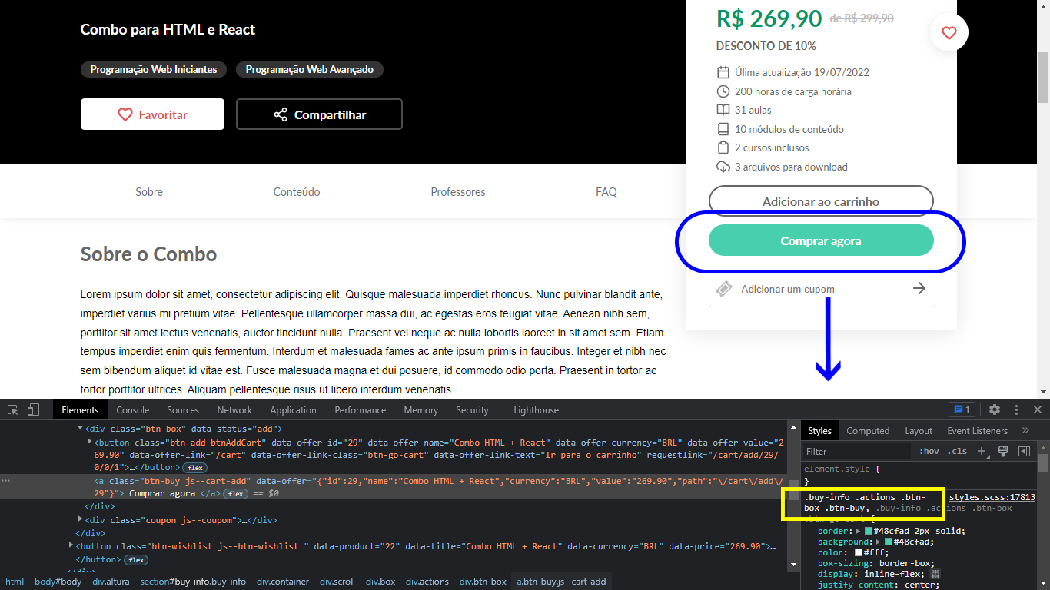Toggle the .cls element classes button

point(957,451)
